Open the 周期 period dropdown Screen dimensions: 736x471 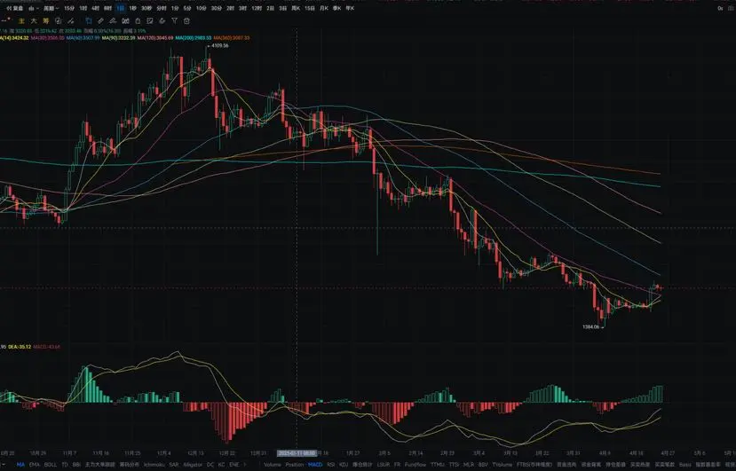coord(51,9)
